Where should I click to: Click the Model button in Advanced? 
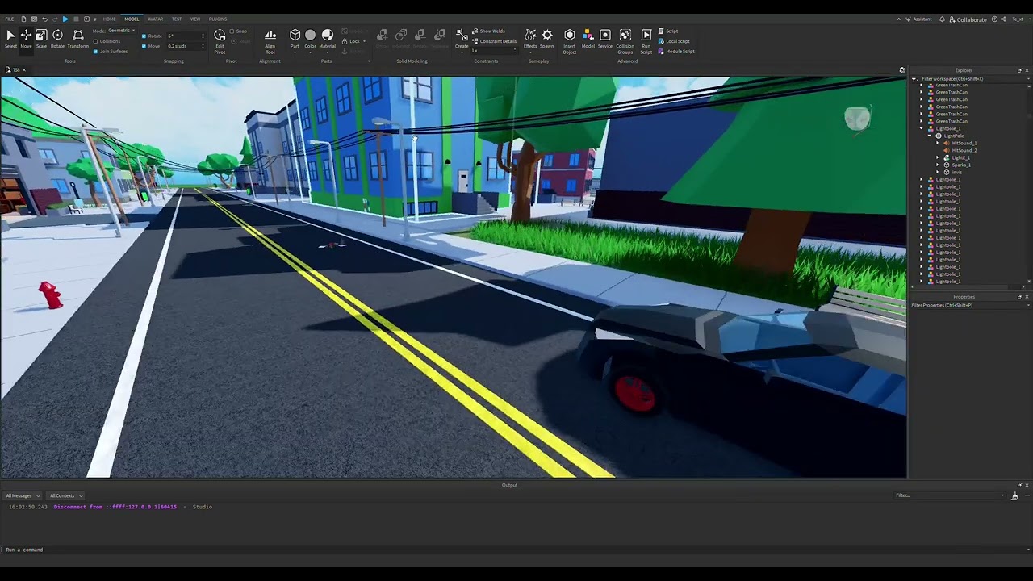pyautogui.click(x=588, y=39)
